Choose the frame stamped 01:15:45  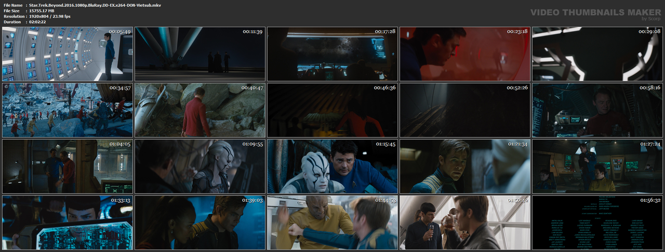332,166
